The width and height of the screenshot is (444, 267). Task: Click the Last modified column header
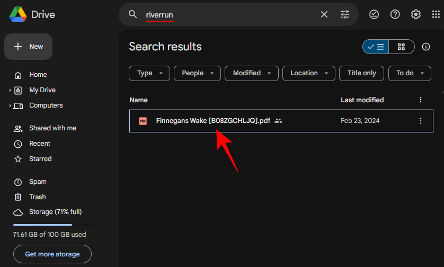[x=362, y=100]
